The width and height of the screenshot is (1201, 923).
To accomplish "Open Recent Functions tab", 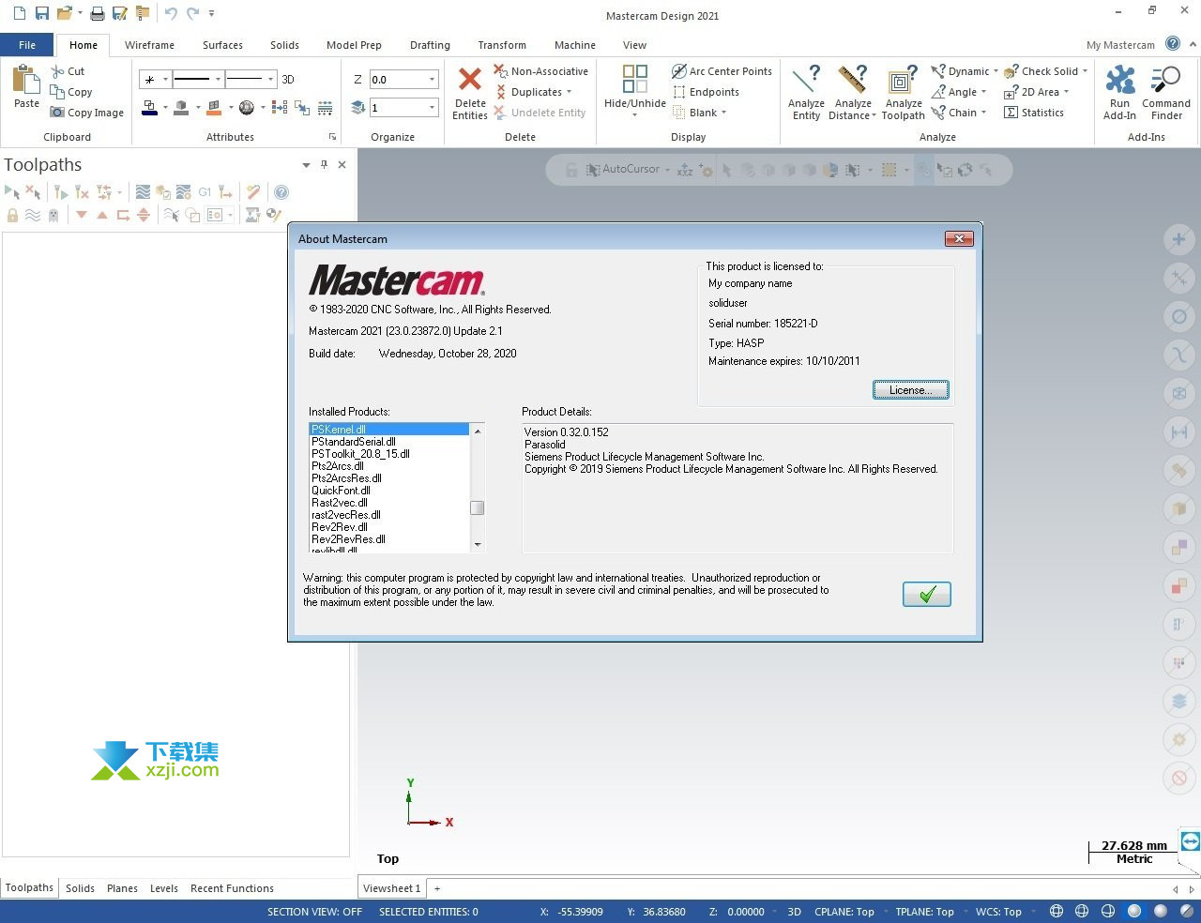I will 232,888.
